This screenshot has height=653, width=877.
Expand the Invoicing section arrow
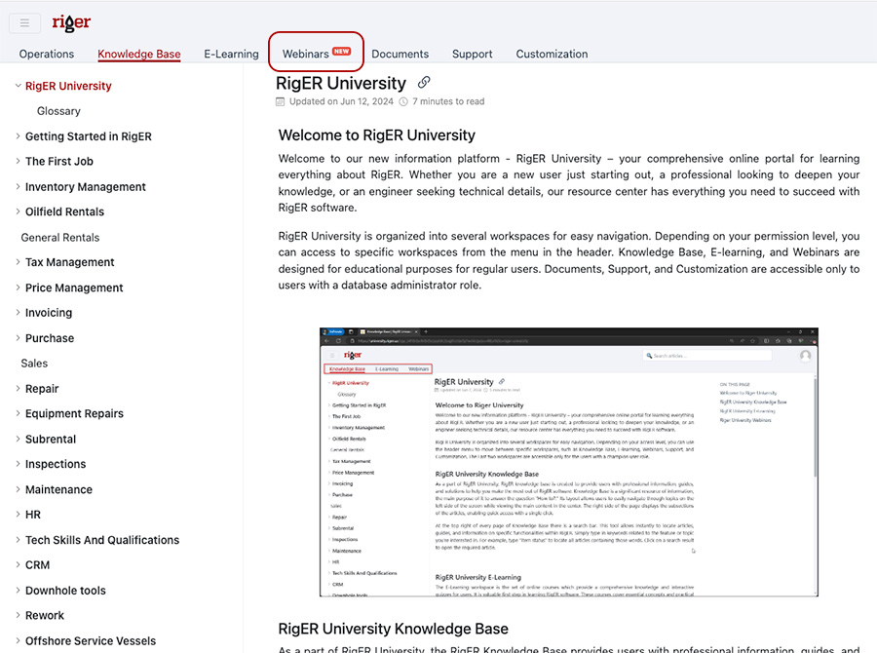(18, 313)
